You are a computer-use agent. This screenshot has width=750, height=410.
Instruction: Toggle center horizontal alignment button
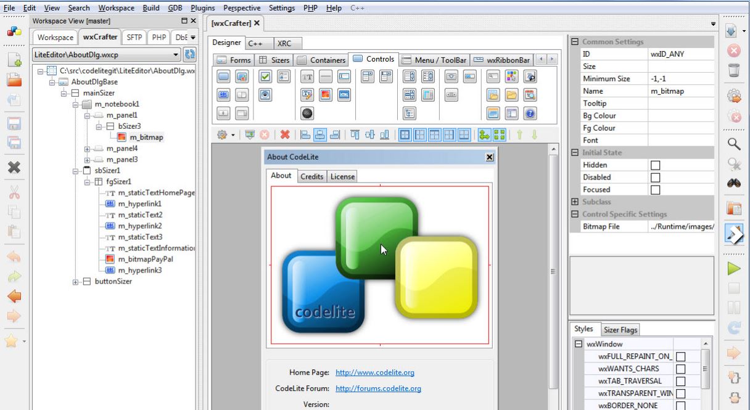pos(321,134)
